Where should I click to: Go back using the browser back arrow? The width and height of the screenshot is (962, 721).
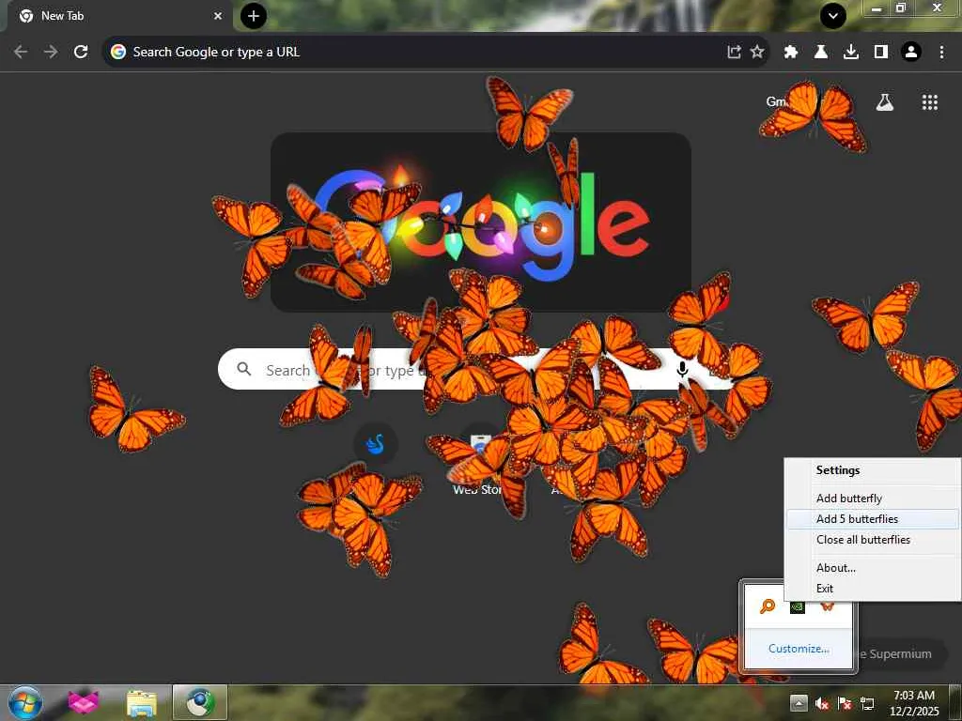21,53
